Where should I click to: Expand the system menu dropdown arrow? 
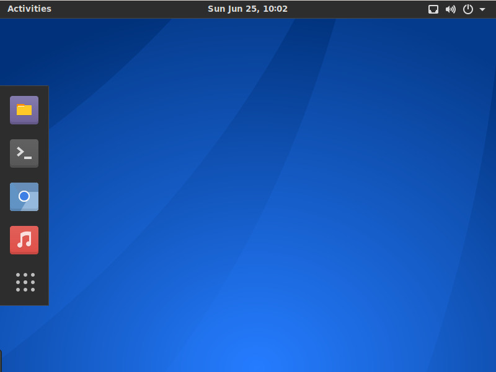482,9
